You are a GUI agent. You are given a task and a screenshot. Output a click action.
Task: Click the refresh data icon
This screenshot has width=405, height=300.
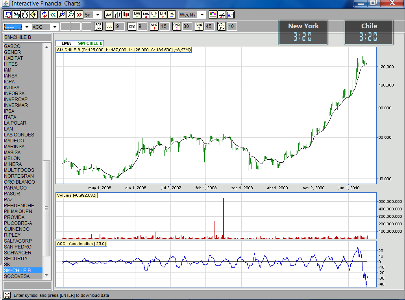coord(44,15)
